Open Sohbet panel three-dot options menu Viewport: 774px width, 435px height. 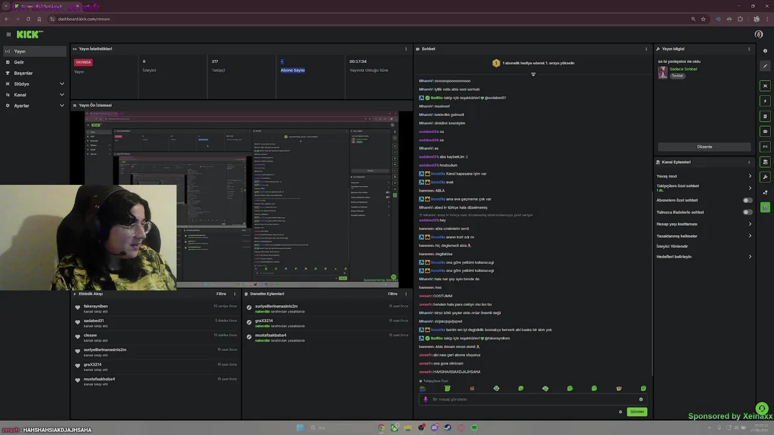pos(646,49)
